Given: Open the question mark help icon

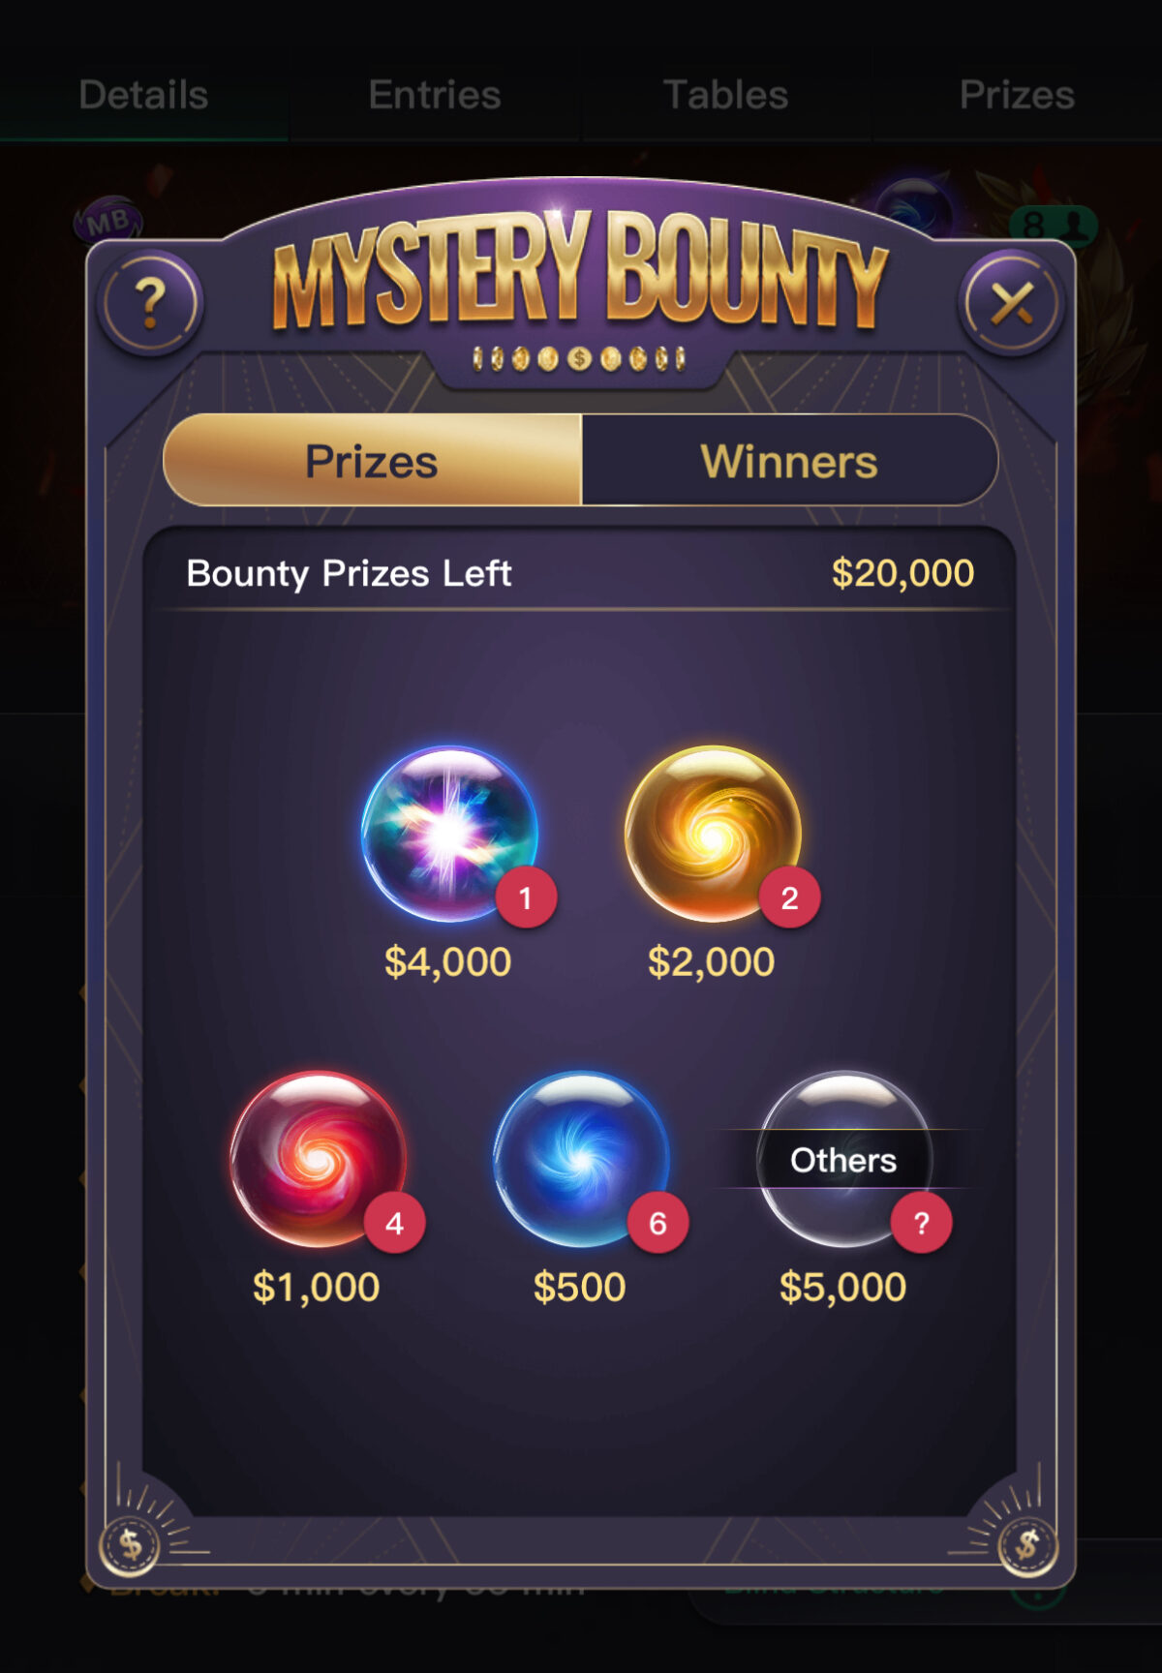Looking at the screenshot, I should click(x=150, y=303).
